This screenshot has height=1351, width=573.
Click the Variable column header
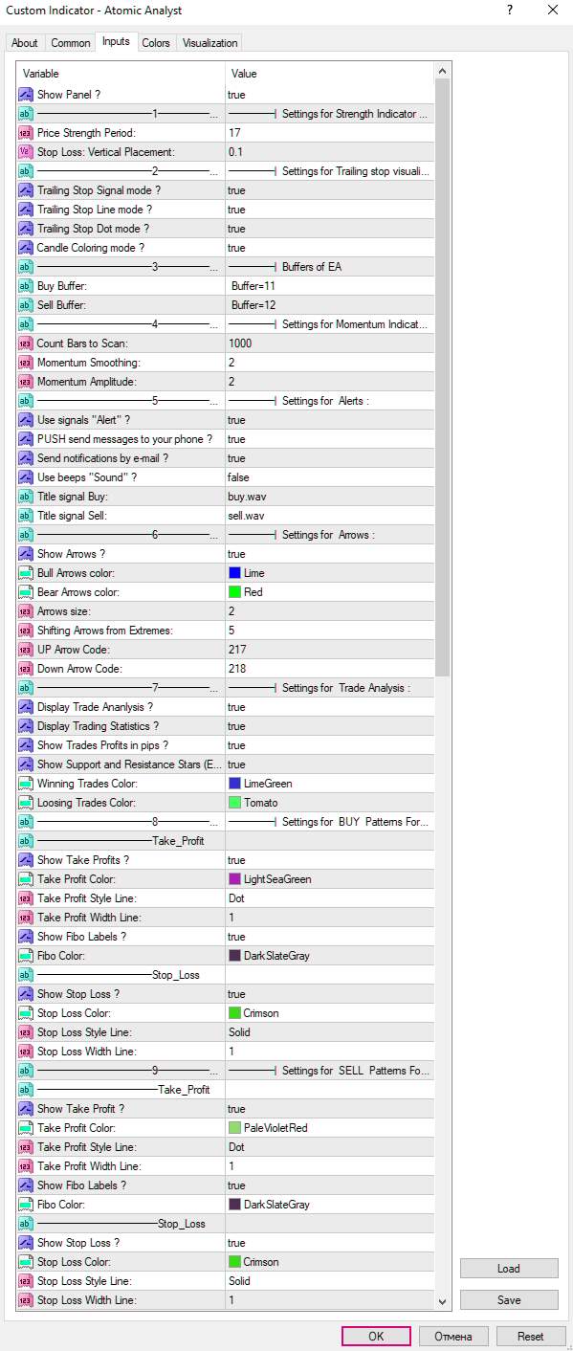pyautogui.click(x=121, y=74)
